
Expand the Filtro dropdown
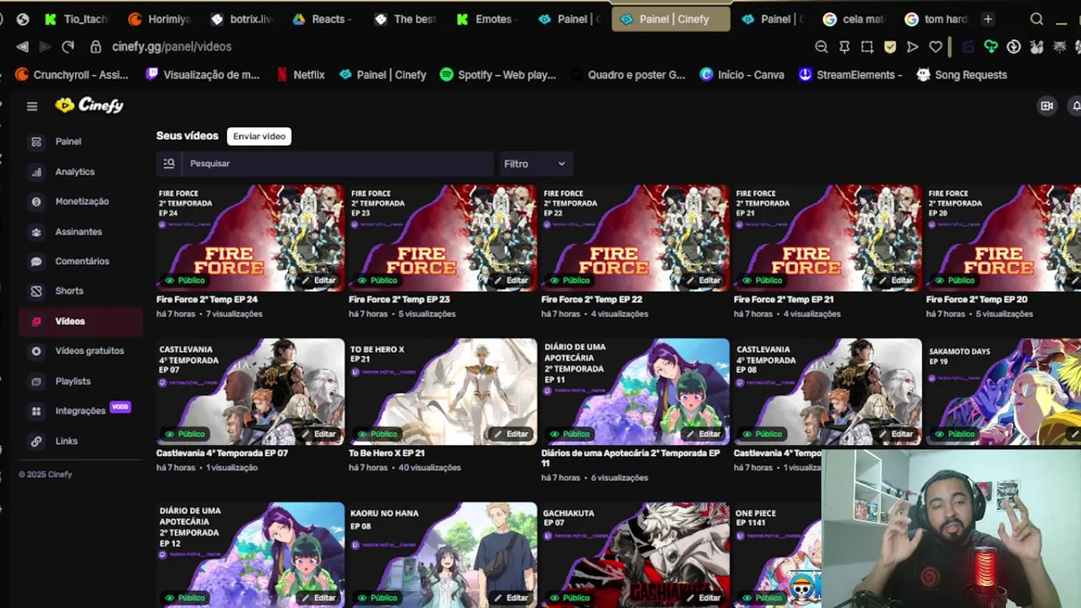click(535, 164)
